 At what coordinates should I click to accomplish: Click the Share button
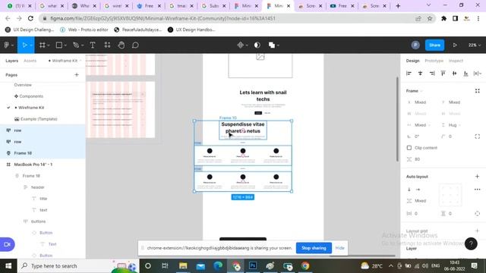pos(434,45)
